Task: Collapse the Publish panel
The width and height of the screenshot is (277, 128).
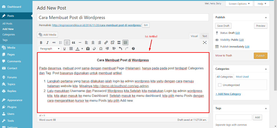Action: 266,17
